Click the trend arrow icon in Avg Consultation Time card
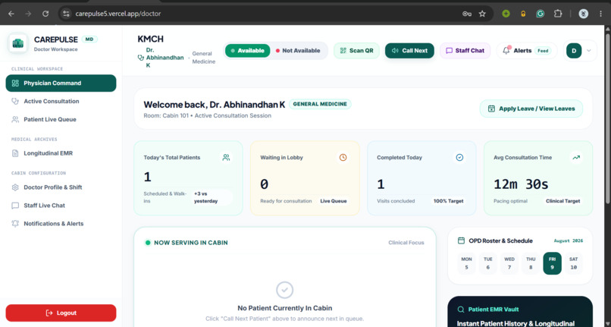Viewport: 611px width, 327px height. [x=576, y=158]
